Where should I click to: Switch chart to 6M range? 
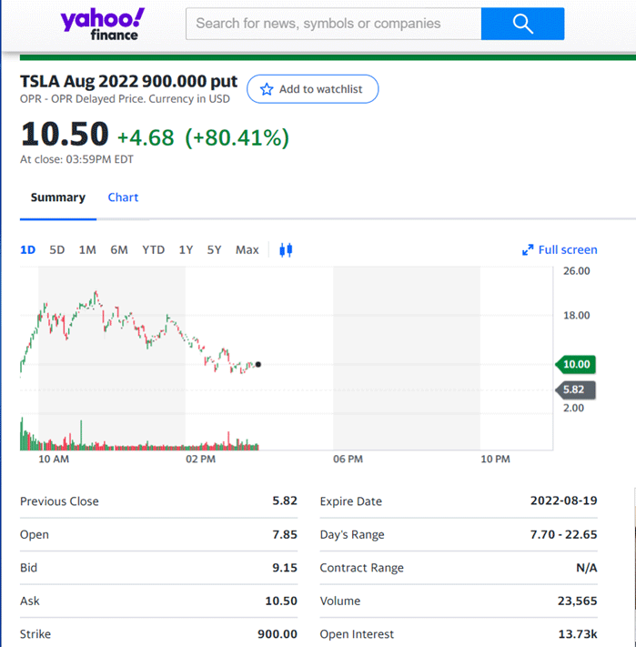(x=119, y=249)
